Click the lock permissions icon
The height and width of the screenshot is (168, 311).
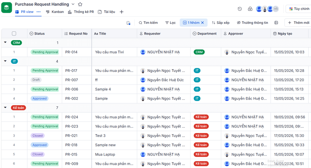[250, 9]
